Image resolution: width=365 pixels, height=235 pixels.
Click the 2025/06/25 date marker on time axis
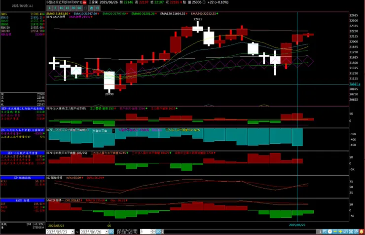[297, 225]
